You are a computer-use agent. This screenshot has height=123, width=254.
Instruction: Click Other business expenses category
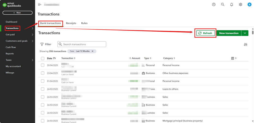[x=175, y=73]
